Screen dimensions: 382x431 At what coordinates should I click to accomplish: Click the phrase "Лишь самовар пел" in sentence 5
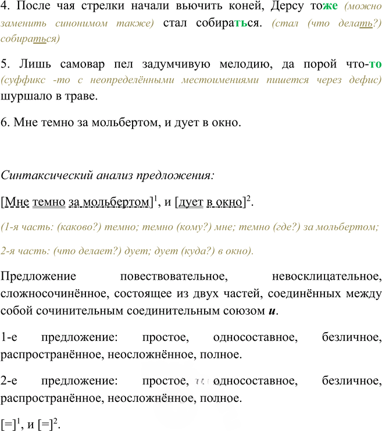click(x=76, y=64)
